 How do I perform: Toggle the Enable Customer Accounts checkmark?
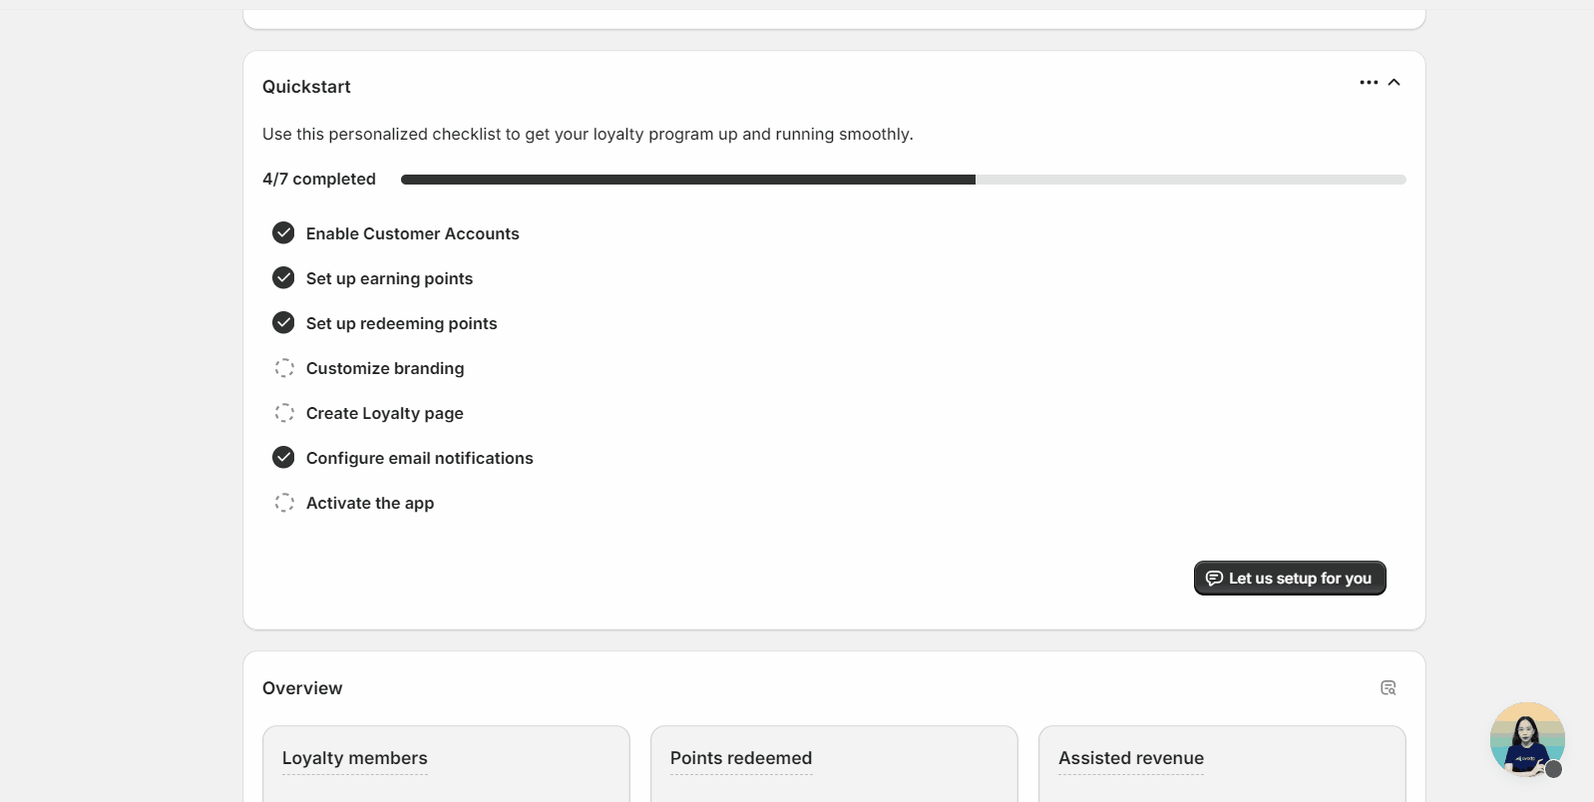283,233
